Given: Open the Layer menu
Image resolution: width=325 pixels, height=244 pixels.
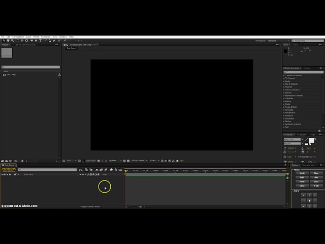Looking at the screenshot, I should [x=28, y=37].
